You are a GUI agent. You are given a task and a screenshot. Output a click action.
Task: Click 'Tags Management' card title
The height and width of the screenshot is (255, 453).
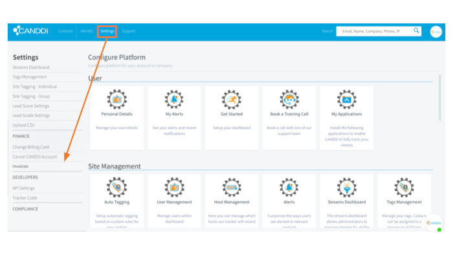coord(404,202)
